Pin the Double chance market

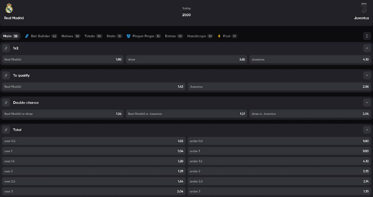coord(6,102)
